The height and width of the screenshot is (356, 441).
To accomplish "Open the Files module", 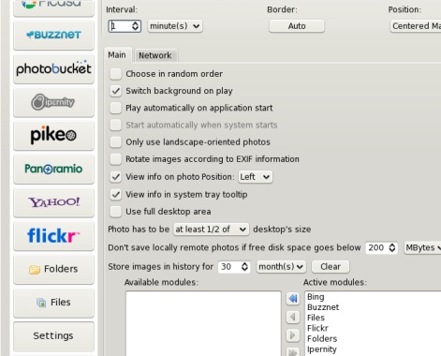I will coord(53,303).
